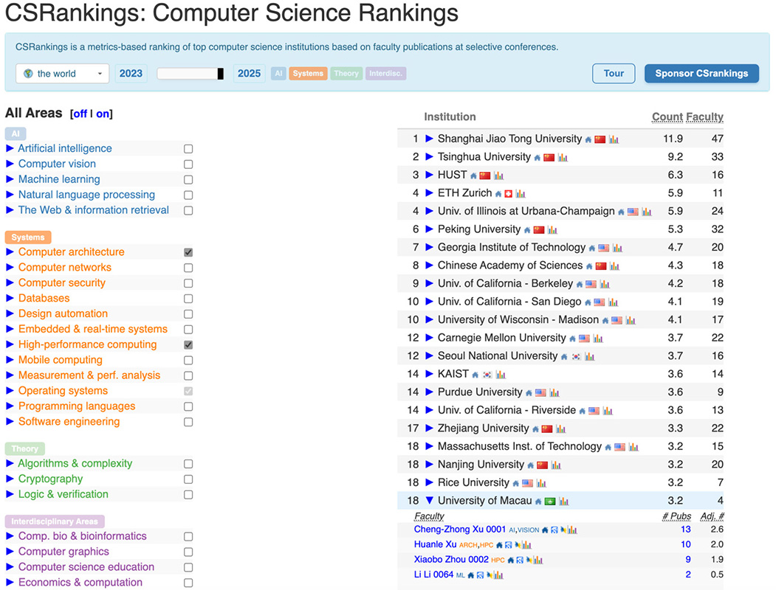Collapse the University of Macau faculty list
776x590 pixels.
(x=429, y=501)
